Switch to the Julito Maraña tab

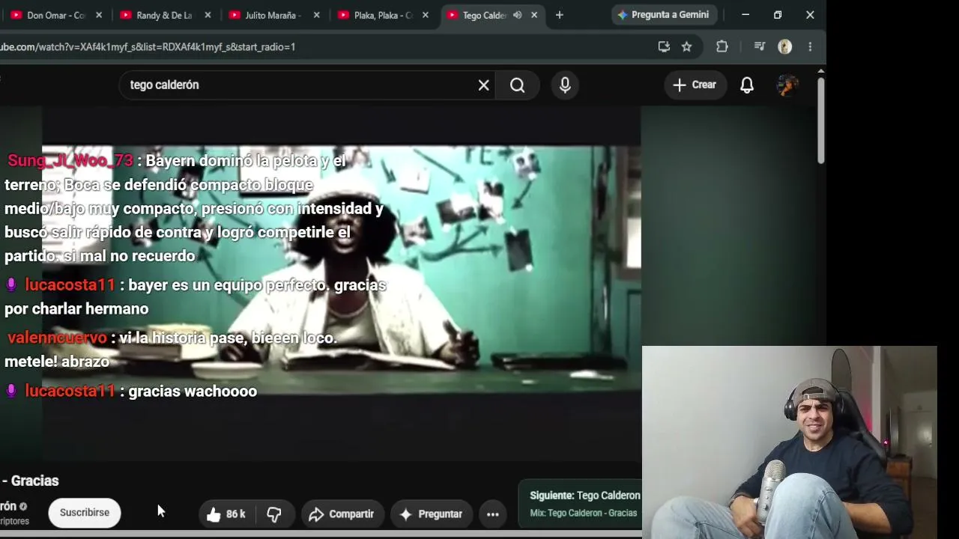[x=272, y=15]
